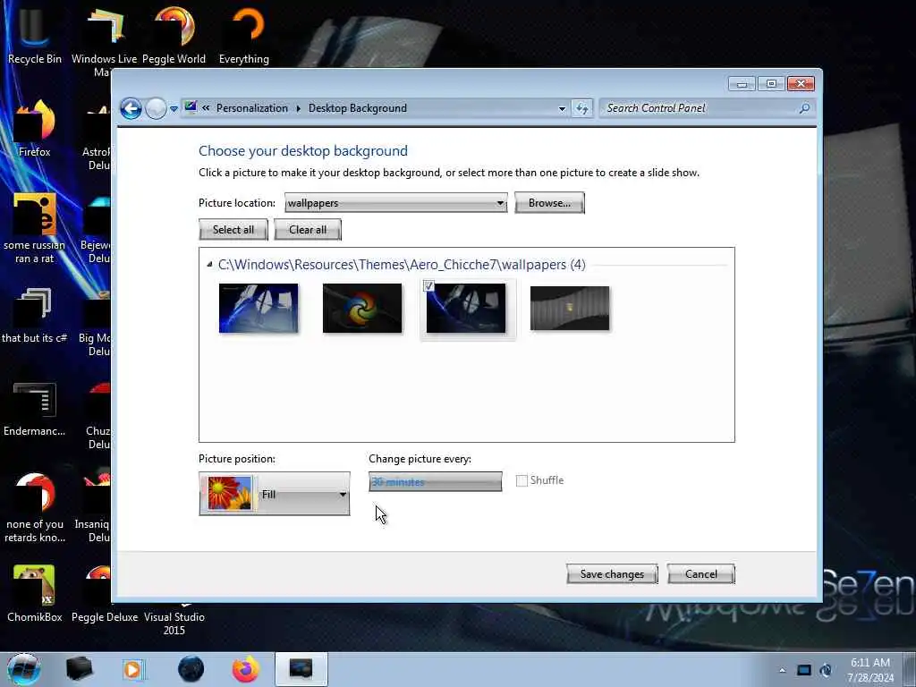Refresh the address bar
This screenshot has height=687, width=916.
(x=581, y=108)
